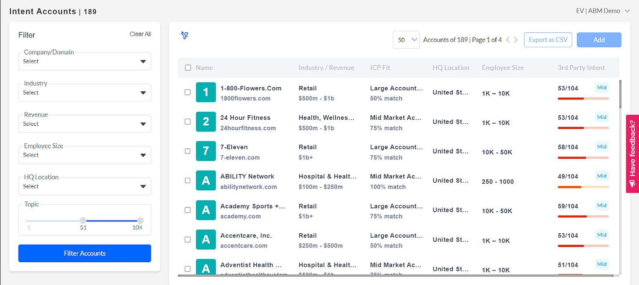639x285 pixels.
Task: Click the table's horizontal scrollbar
Action: click(396, 276)
